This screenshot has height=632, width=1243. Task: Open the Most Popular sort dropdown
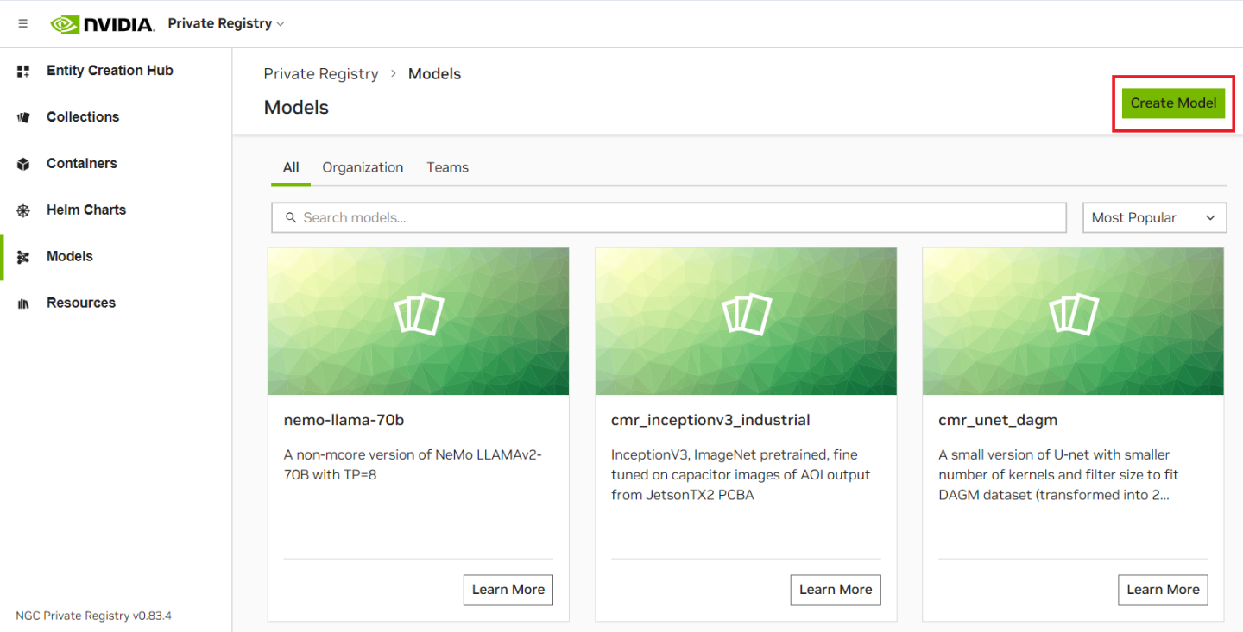[1154, 218]
